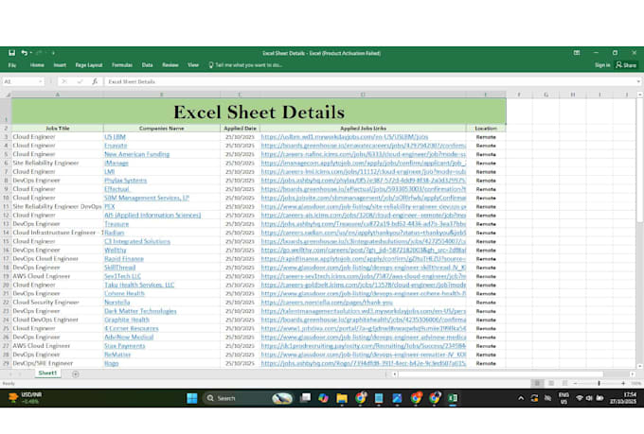Screen dimensions: 644x434
Task: Open the US IBM company link
Action: click(x=115, y=137)
